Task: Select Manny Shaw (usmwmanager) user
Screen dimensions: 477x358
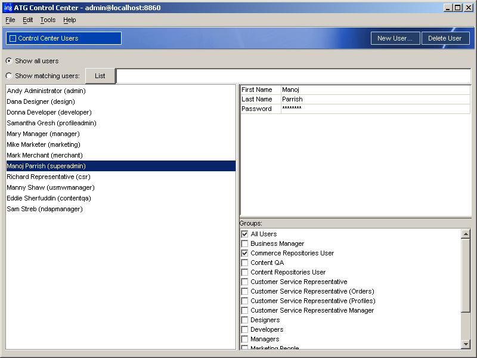Action: (x=121, y=187)
